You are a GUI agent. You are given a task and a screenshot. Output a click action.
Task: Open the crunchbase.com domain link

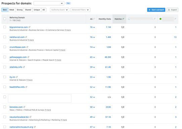click(17, 47)
